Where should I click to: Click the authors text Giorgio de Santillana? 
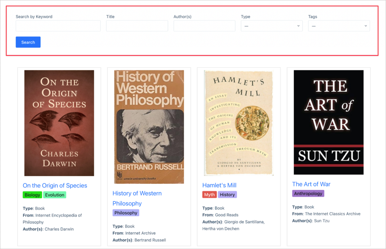pyautogui.click(x=244, y=222)
